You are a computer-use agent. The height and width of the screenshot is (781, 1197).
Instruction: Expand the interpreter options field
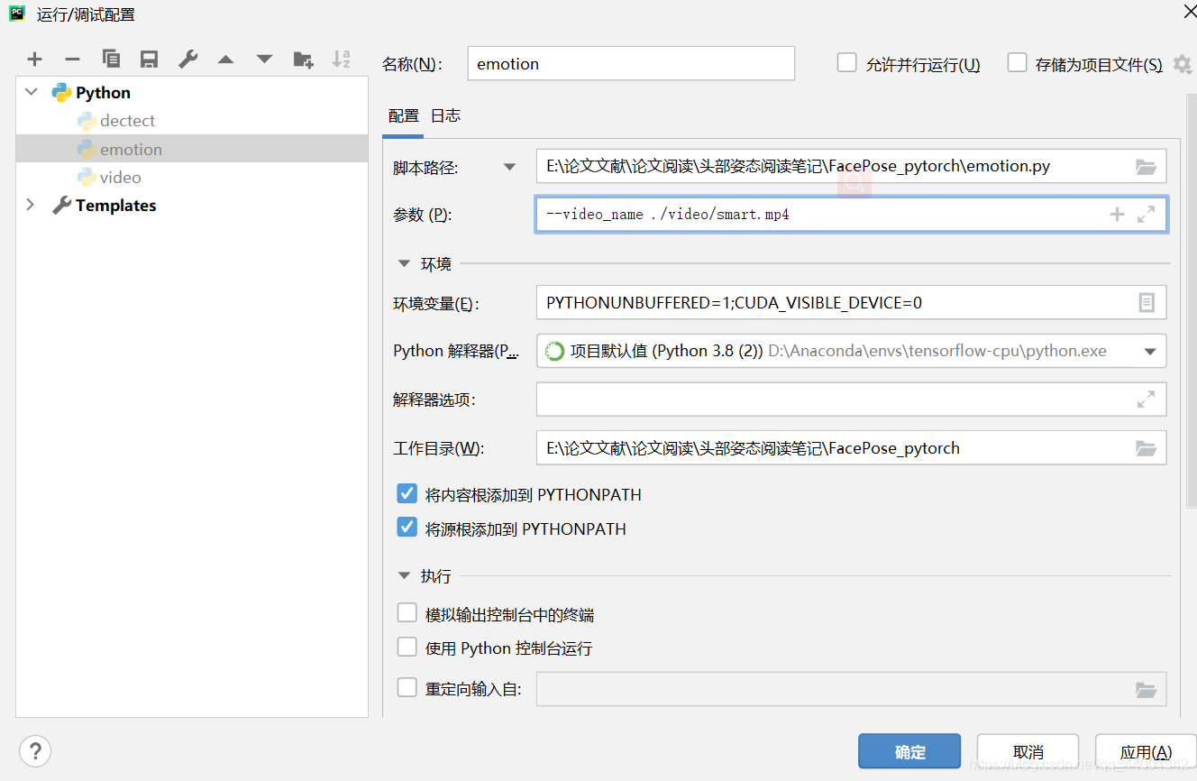click(x=1146, y=399)
